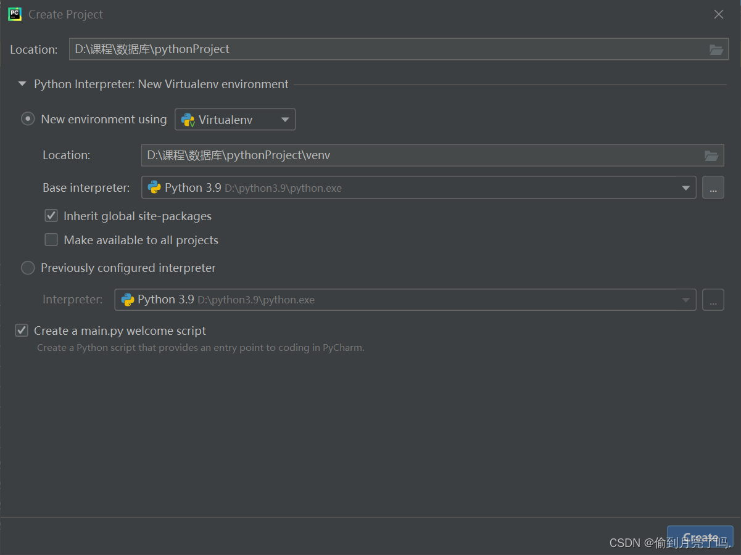Click the description text about PyCharm entry point
Screen dimensions: 741x555
(201, 348)
